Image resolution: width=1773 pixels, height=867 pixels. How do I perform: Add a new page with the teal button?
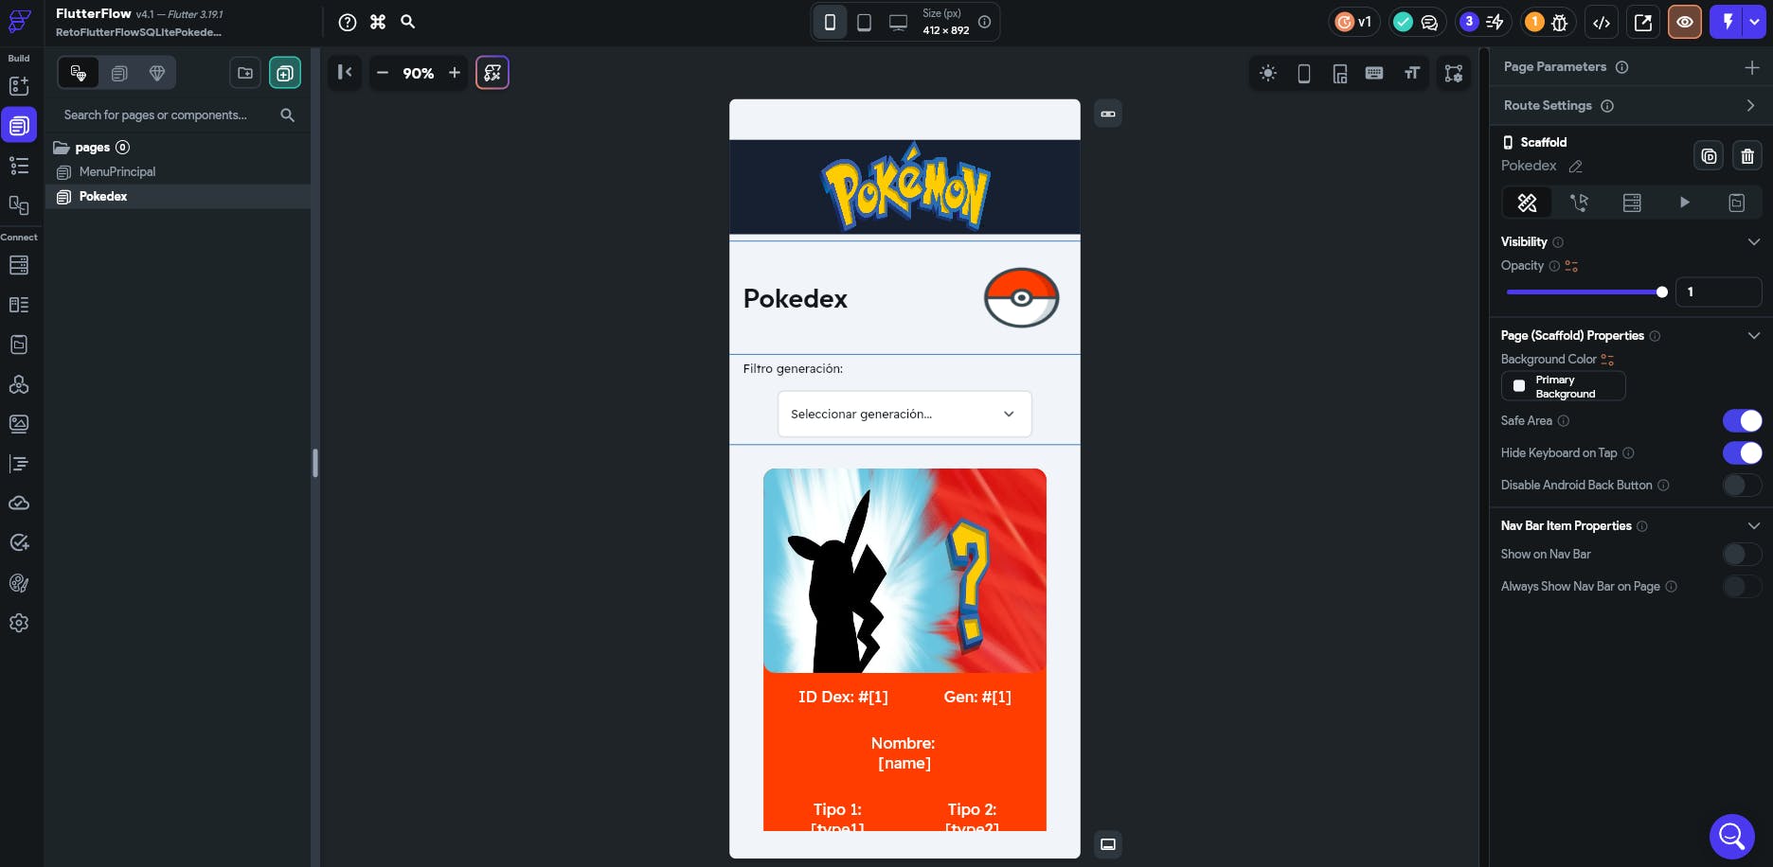pyautogui.click(x=285, y=73)
